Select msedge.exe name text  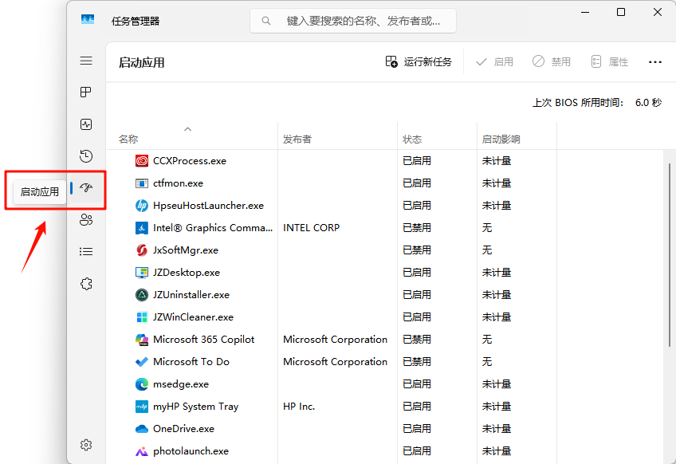click(181, 384)
